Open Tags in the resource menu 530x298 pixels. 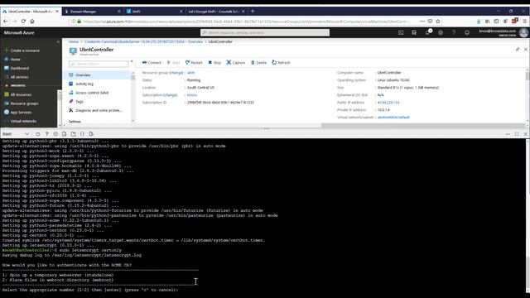(x=97, y=101)
